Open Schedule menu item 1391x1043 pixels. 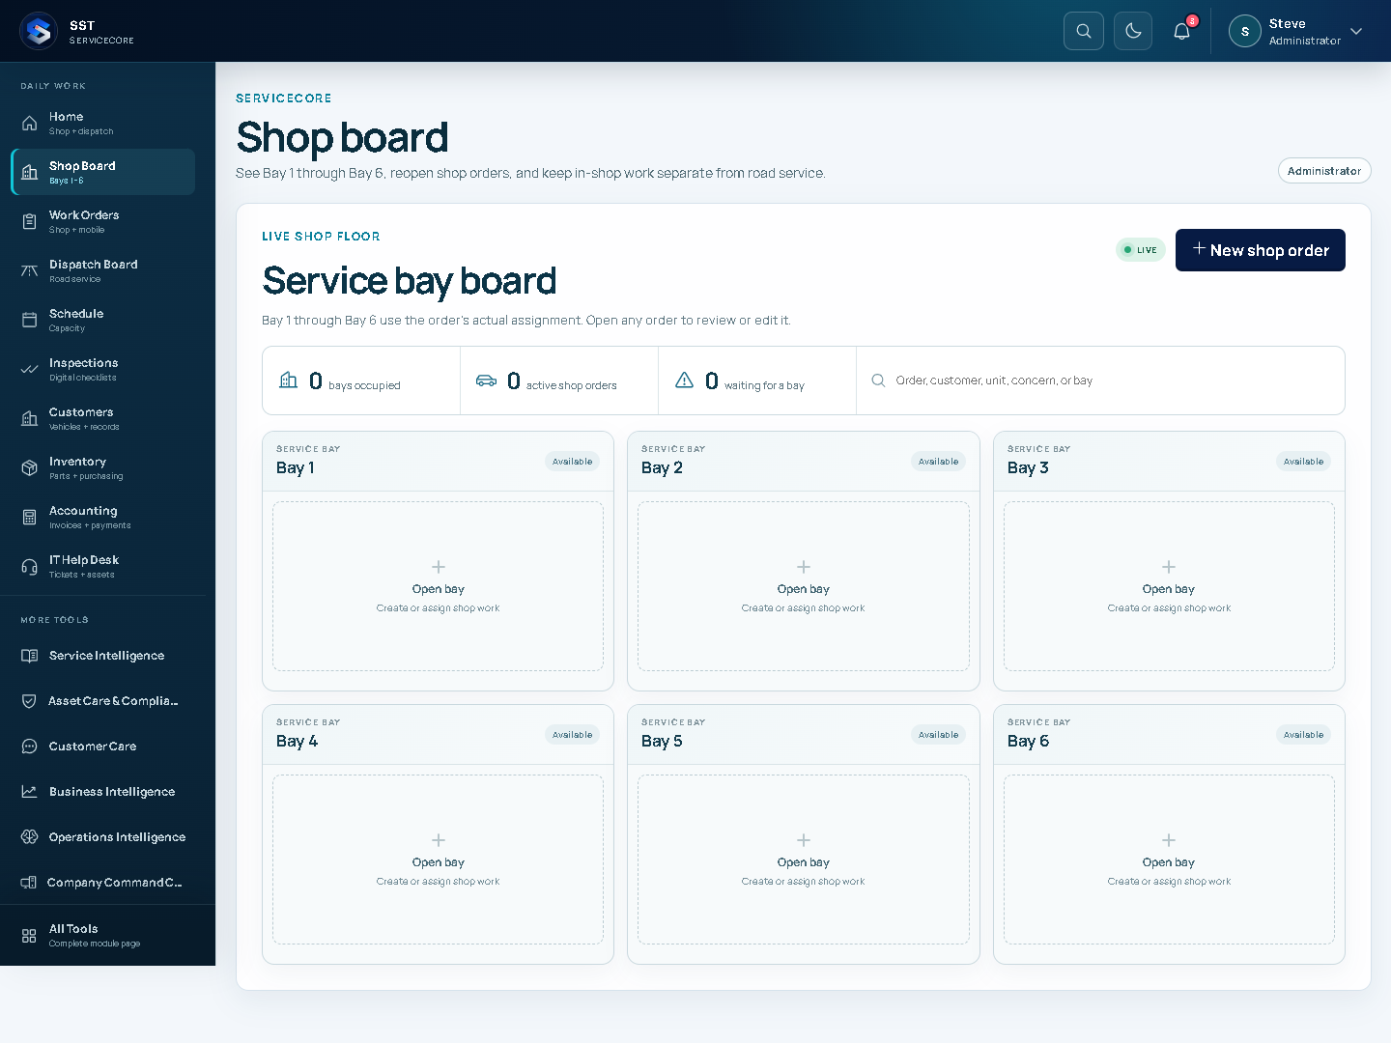click(x=103, y=320)
